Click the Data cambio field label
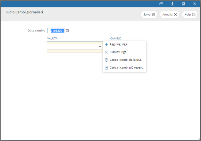 tap(36, 30)
